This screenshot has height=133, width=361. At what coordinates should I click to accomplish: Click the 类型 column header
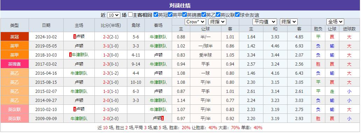14,25
